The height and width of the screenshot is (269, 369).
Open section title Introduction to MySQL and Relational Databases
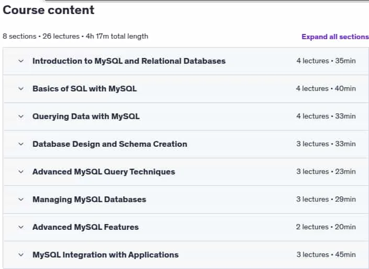click(129, 61)
